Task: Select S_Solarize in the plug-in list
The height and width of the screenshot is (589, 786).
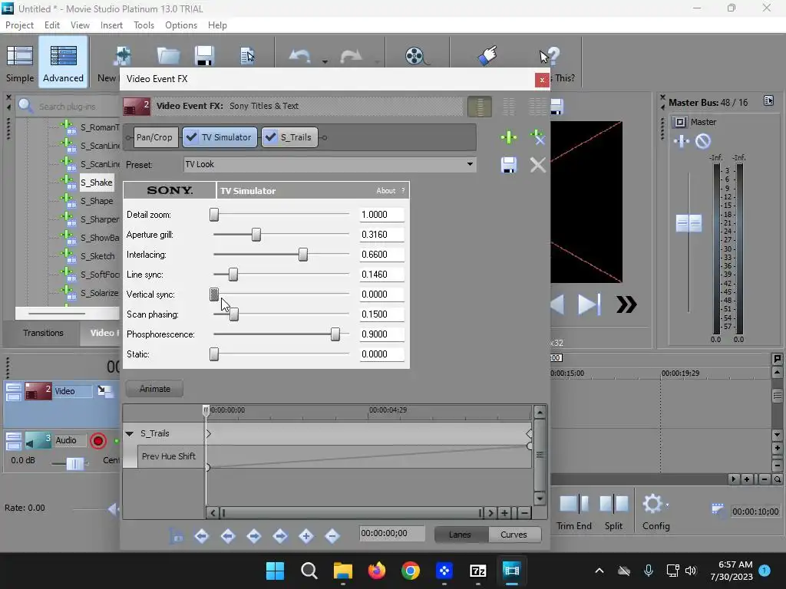Action: [x=99, y=293]
